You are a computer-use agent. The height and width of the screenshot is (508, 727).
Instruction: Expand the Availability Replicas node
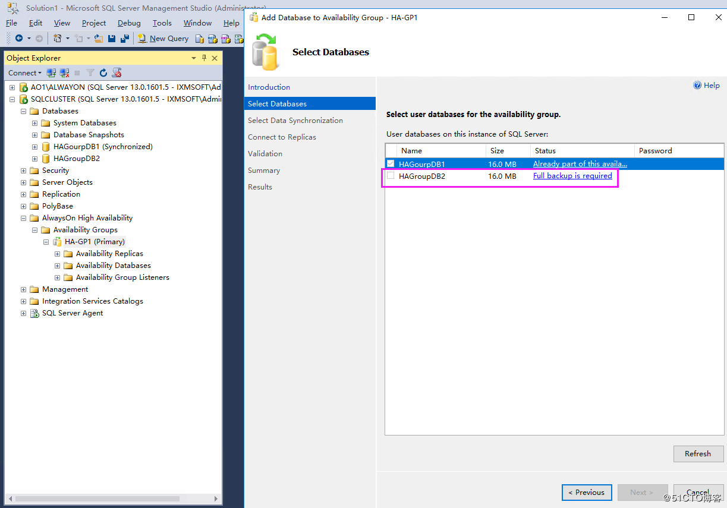tap(56, 253)
